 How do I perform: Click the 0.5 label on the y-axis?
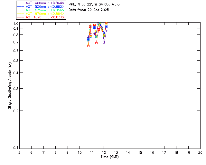(x=16, y=61)
